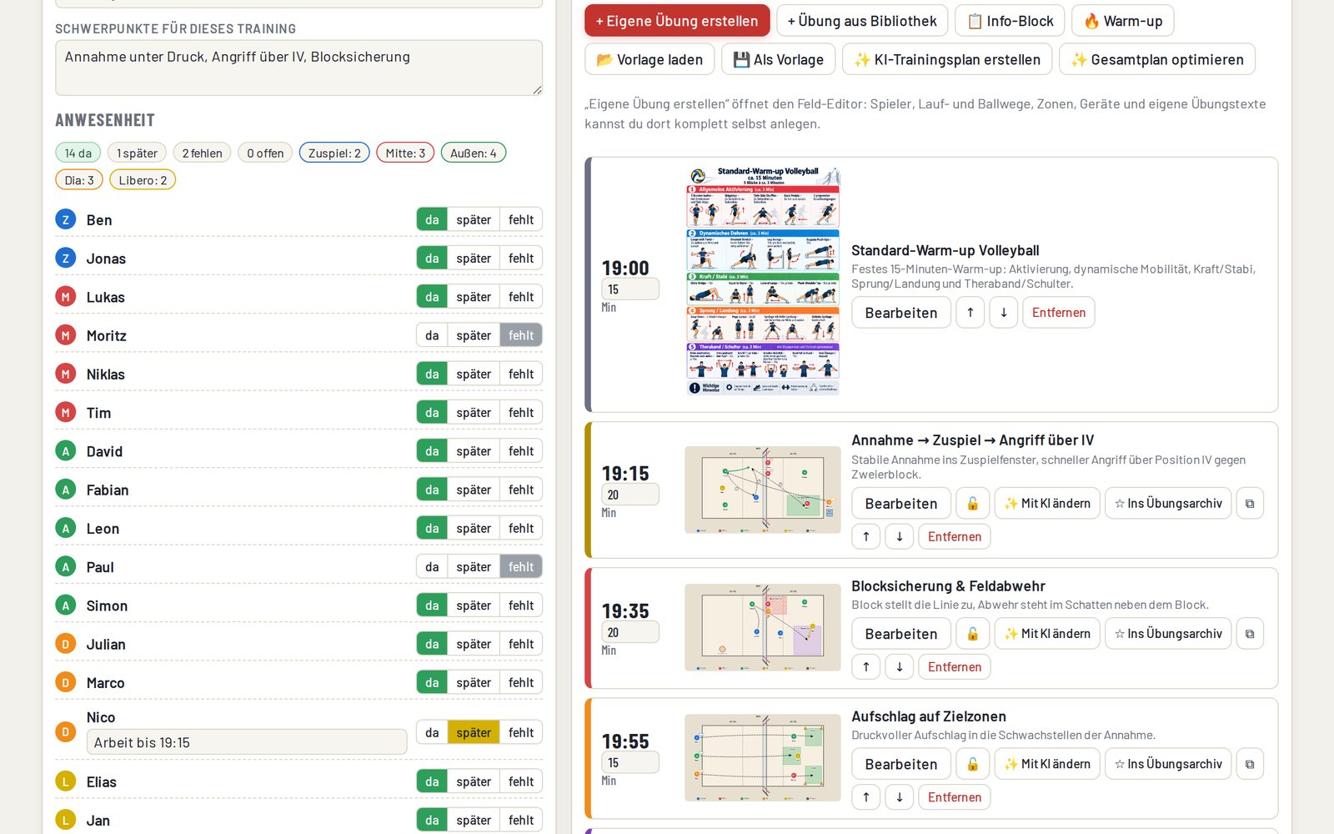
Task: Generate KI-Trainingsplan erstellen
Action: [947, 59]
